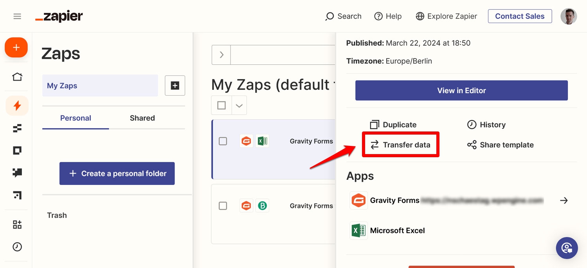Viewport: 587px width, 268px height.
Task: Tick the select-all Zaps checkbox
Action: 221,105
